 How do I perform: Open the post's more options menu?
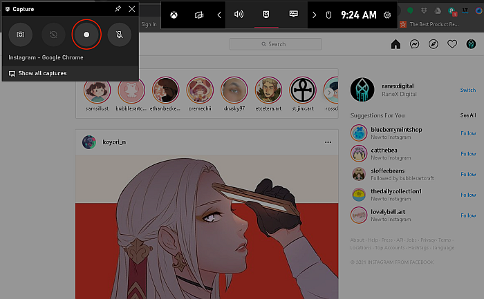pos(328,142)
